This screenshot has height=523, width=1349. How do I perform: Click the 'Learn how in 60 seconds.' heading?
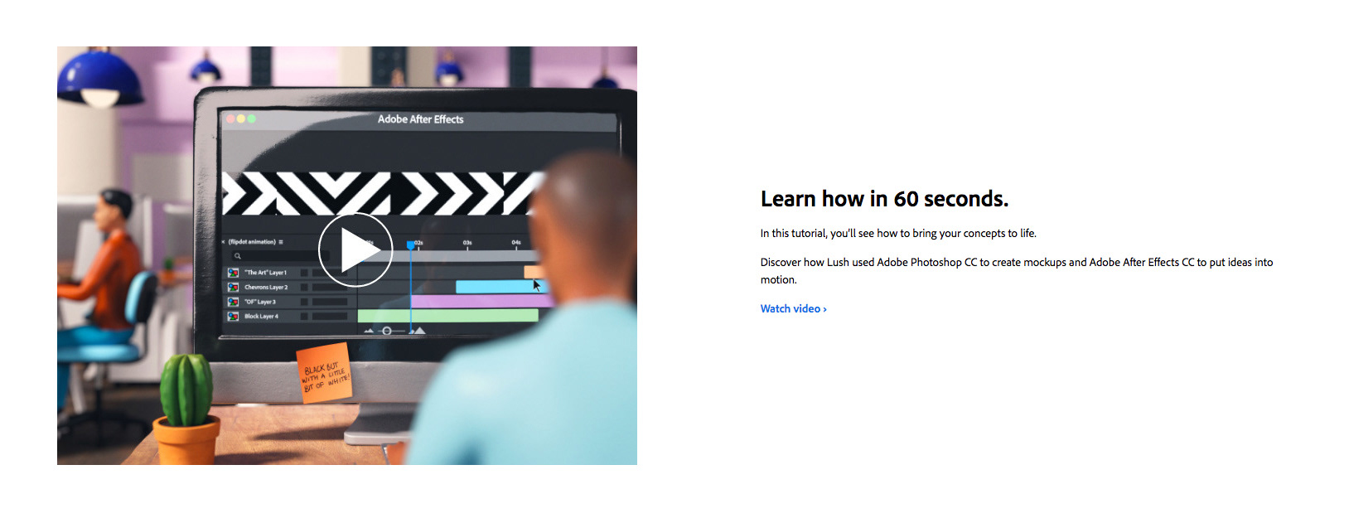tap(884, 199)
